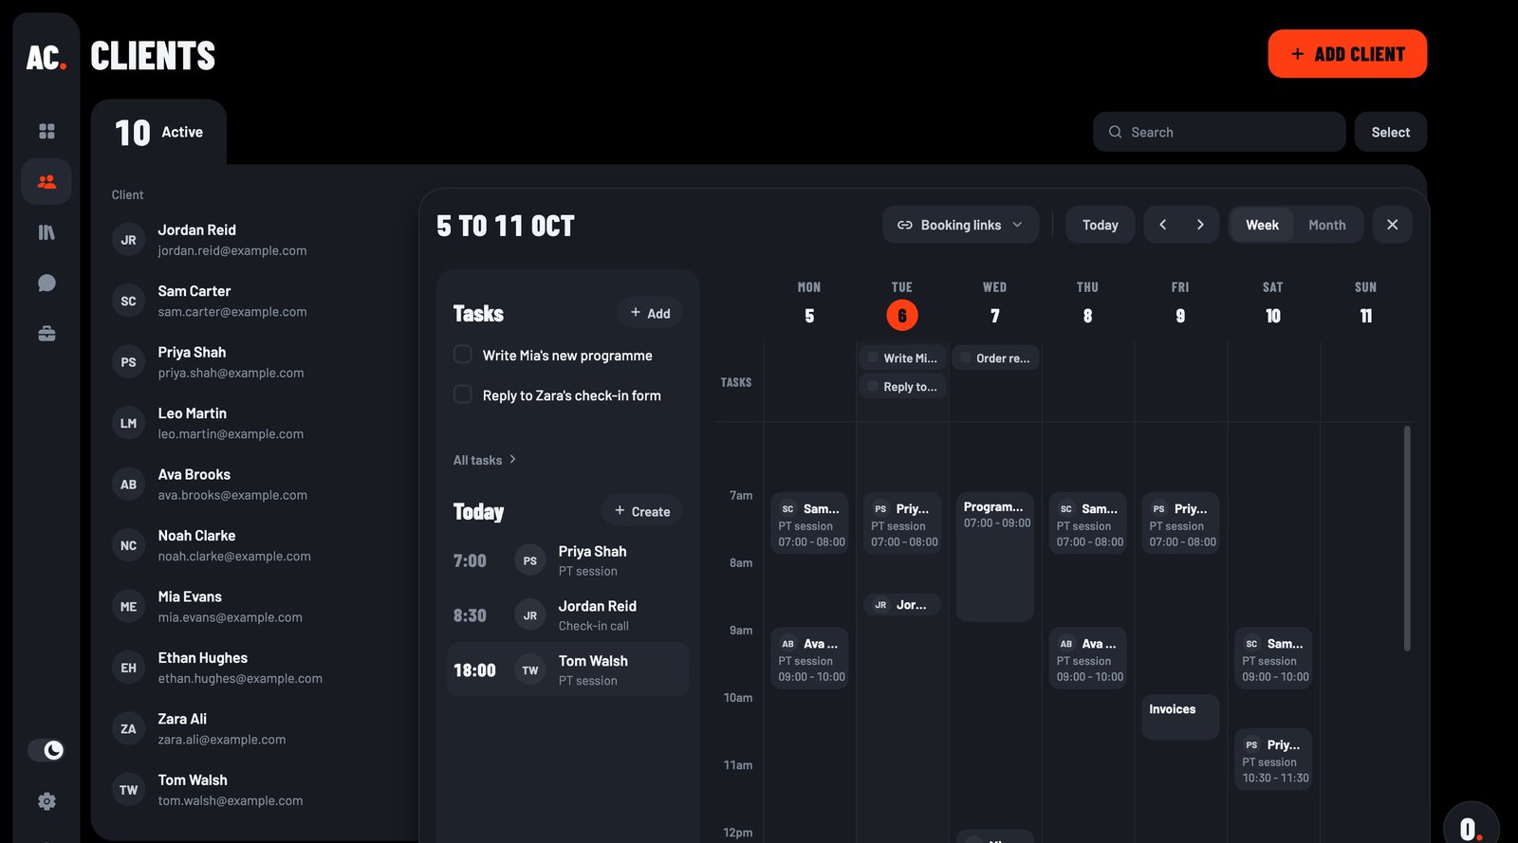1518x843 pixels.
Task: Tick the 'Order re...' task checkbox on Wednesday
Action: click(966, 357)
